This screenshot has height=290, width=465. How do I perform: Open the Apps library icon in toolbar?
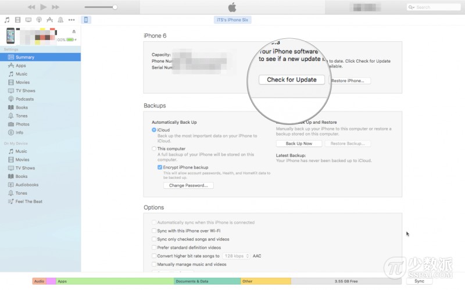[50, 20]
